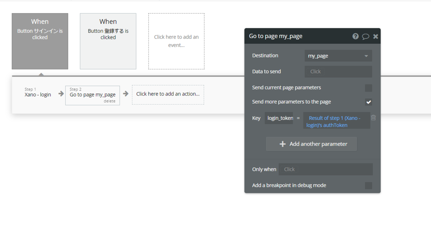
Task: Edit the login_token key field
Action: (279, 118)
